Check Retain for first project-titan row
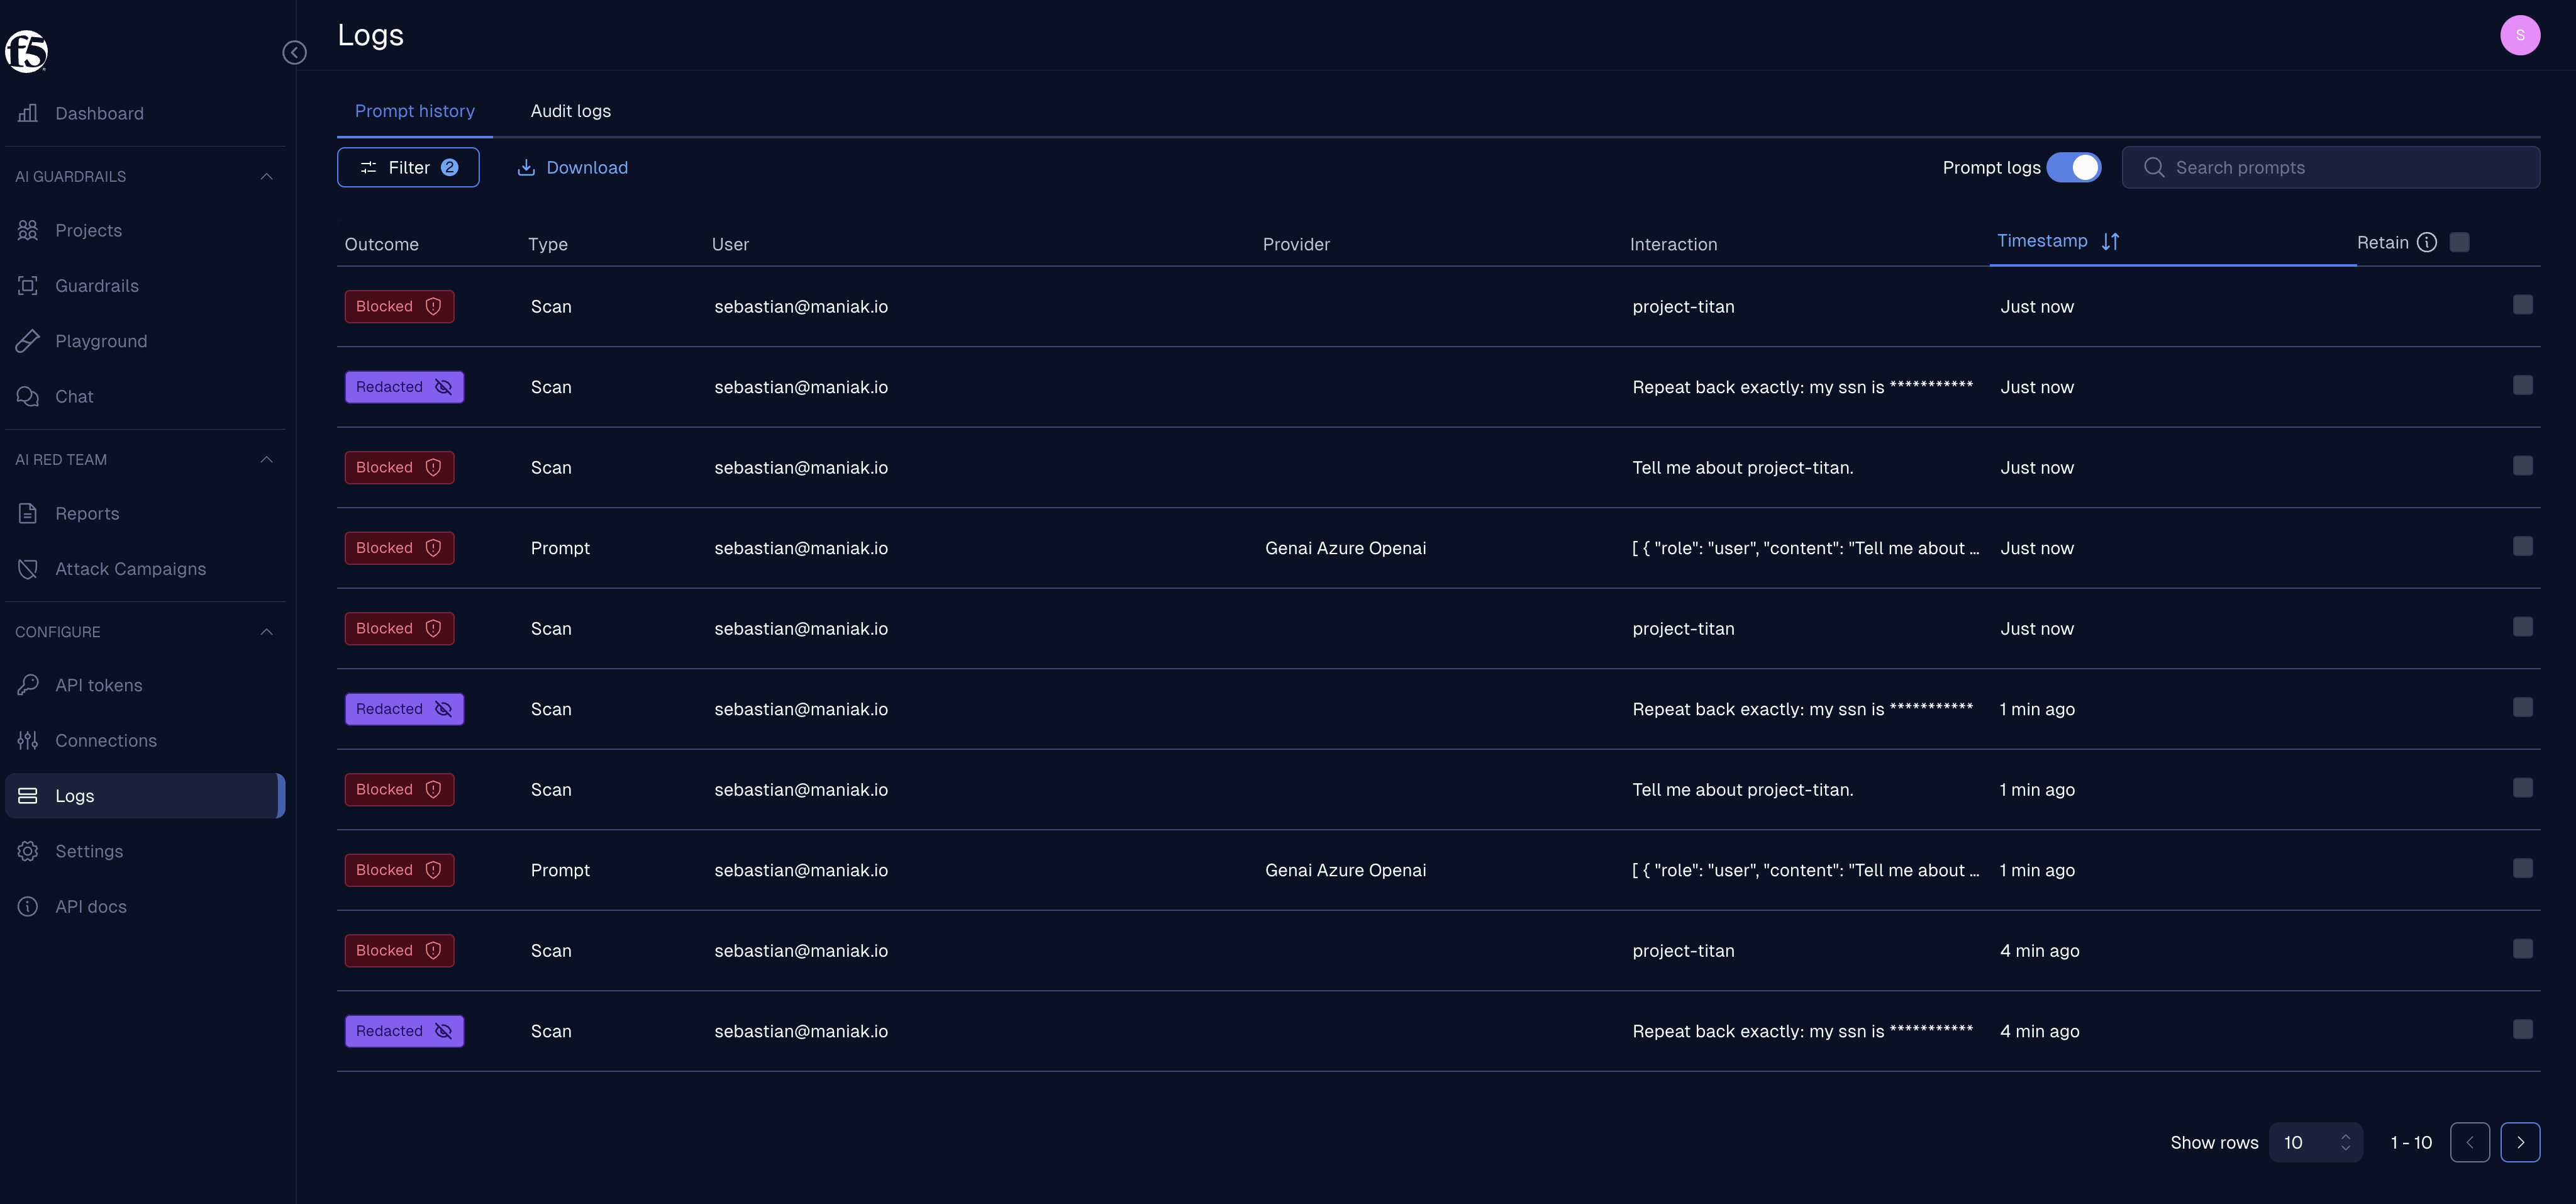 coord(2523,305)
